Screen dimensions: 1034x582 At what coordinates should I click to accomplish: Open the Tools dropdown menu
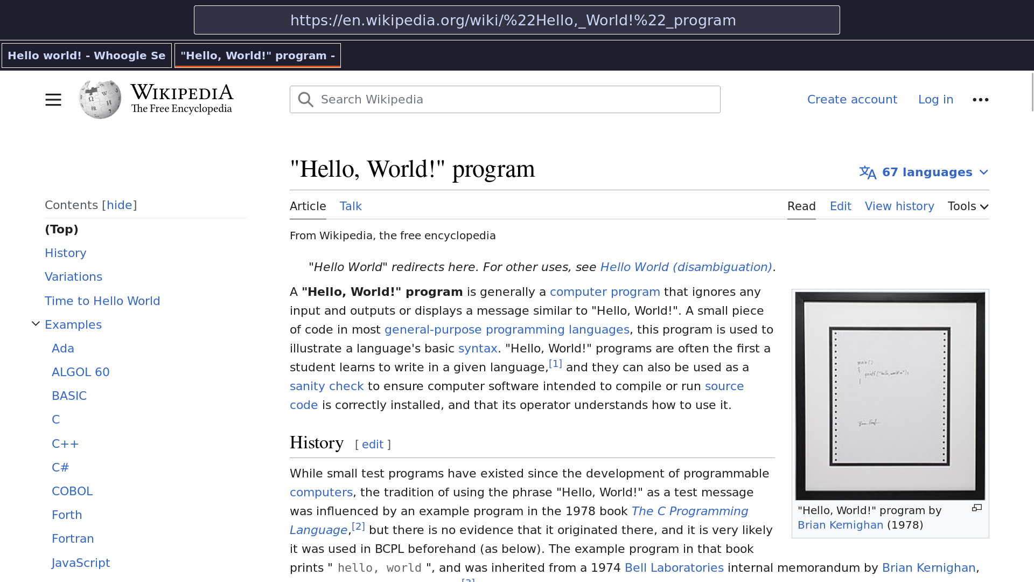point(968,206)
